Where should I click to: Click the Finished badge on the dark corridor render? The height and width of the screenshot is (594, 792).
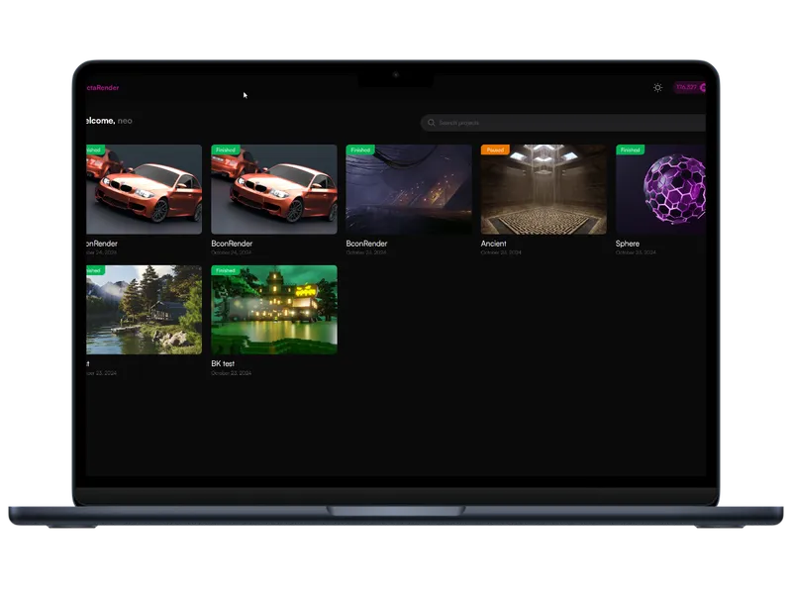360,150
